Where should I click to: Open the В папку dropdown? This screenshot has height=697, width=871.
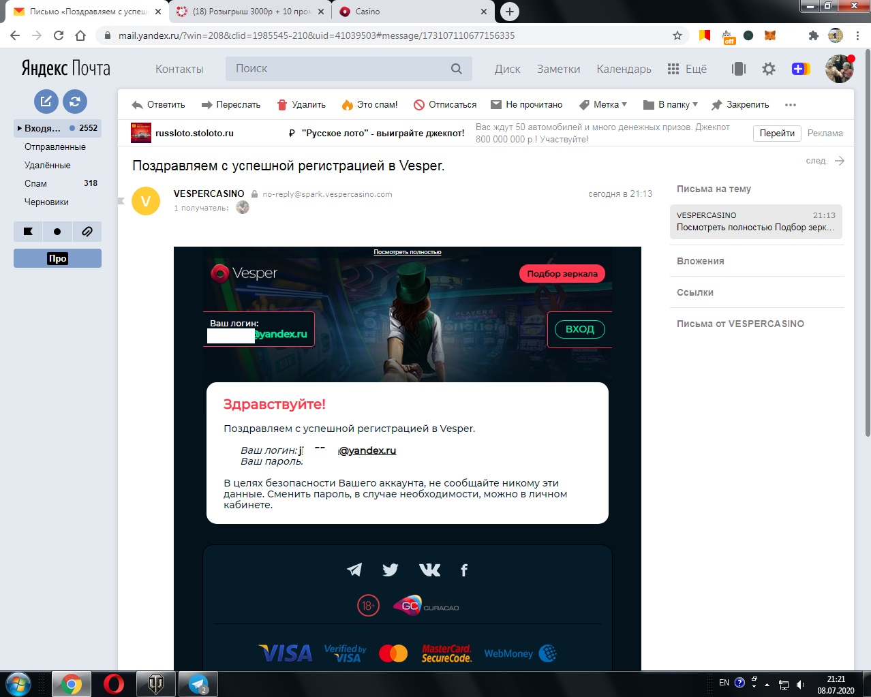point(671,105)
